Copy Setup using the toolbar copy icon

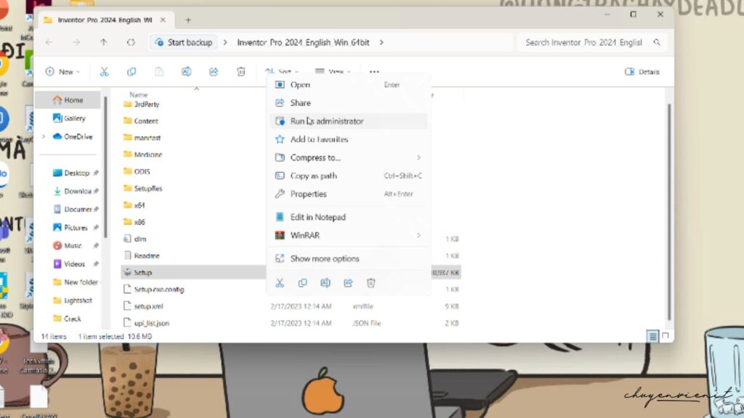[132, 72]
